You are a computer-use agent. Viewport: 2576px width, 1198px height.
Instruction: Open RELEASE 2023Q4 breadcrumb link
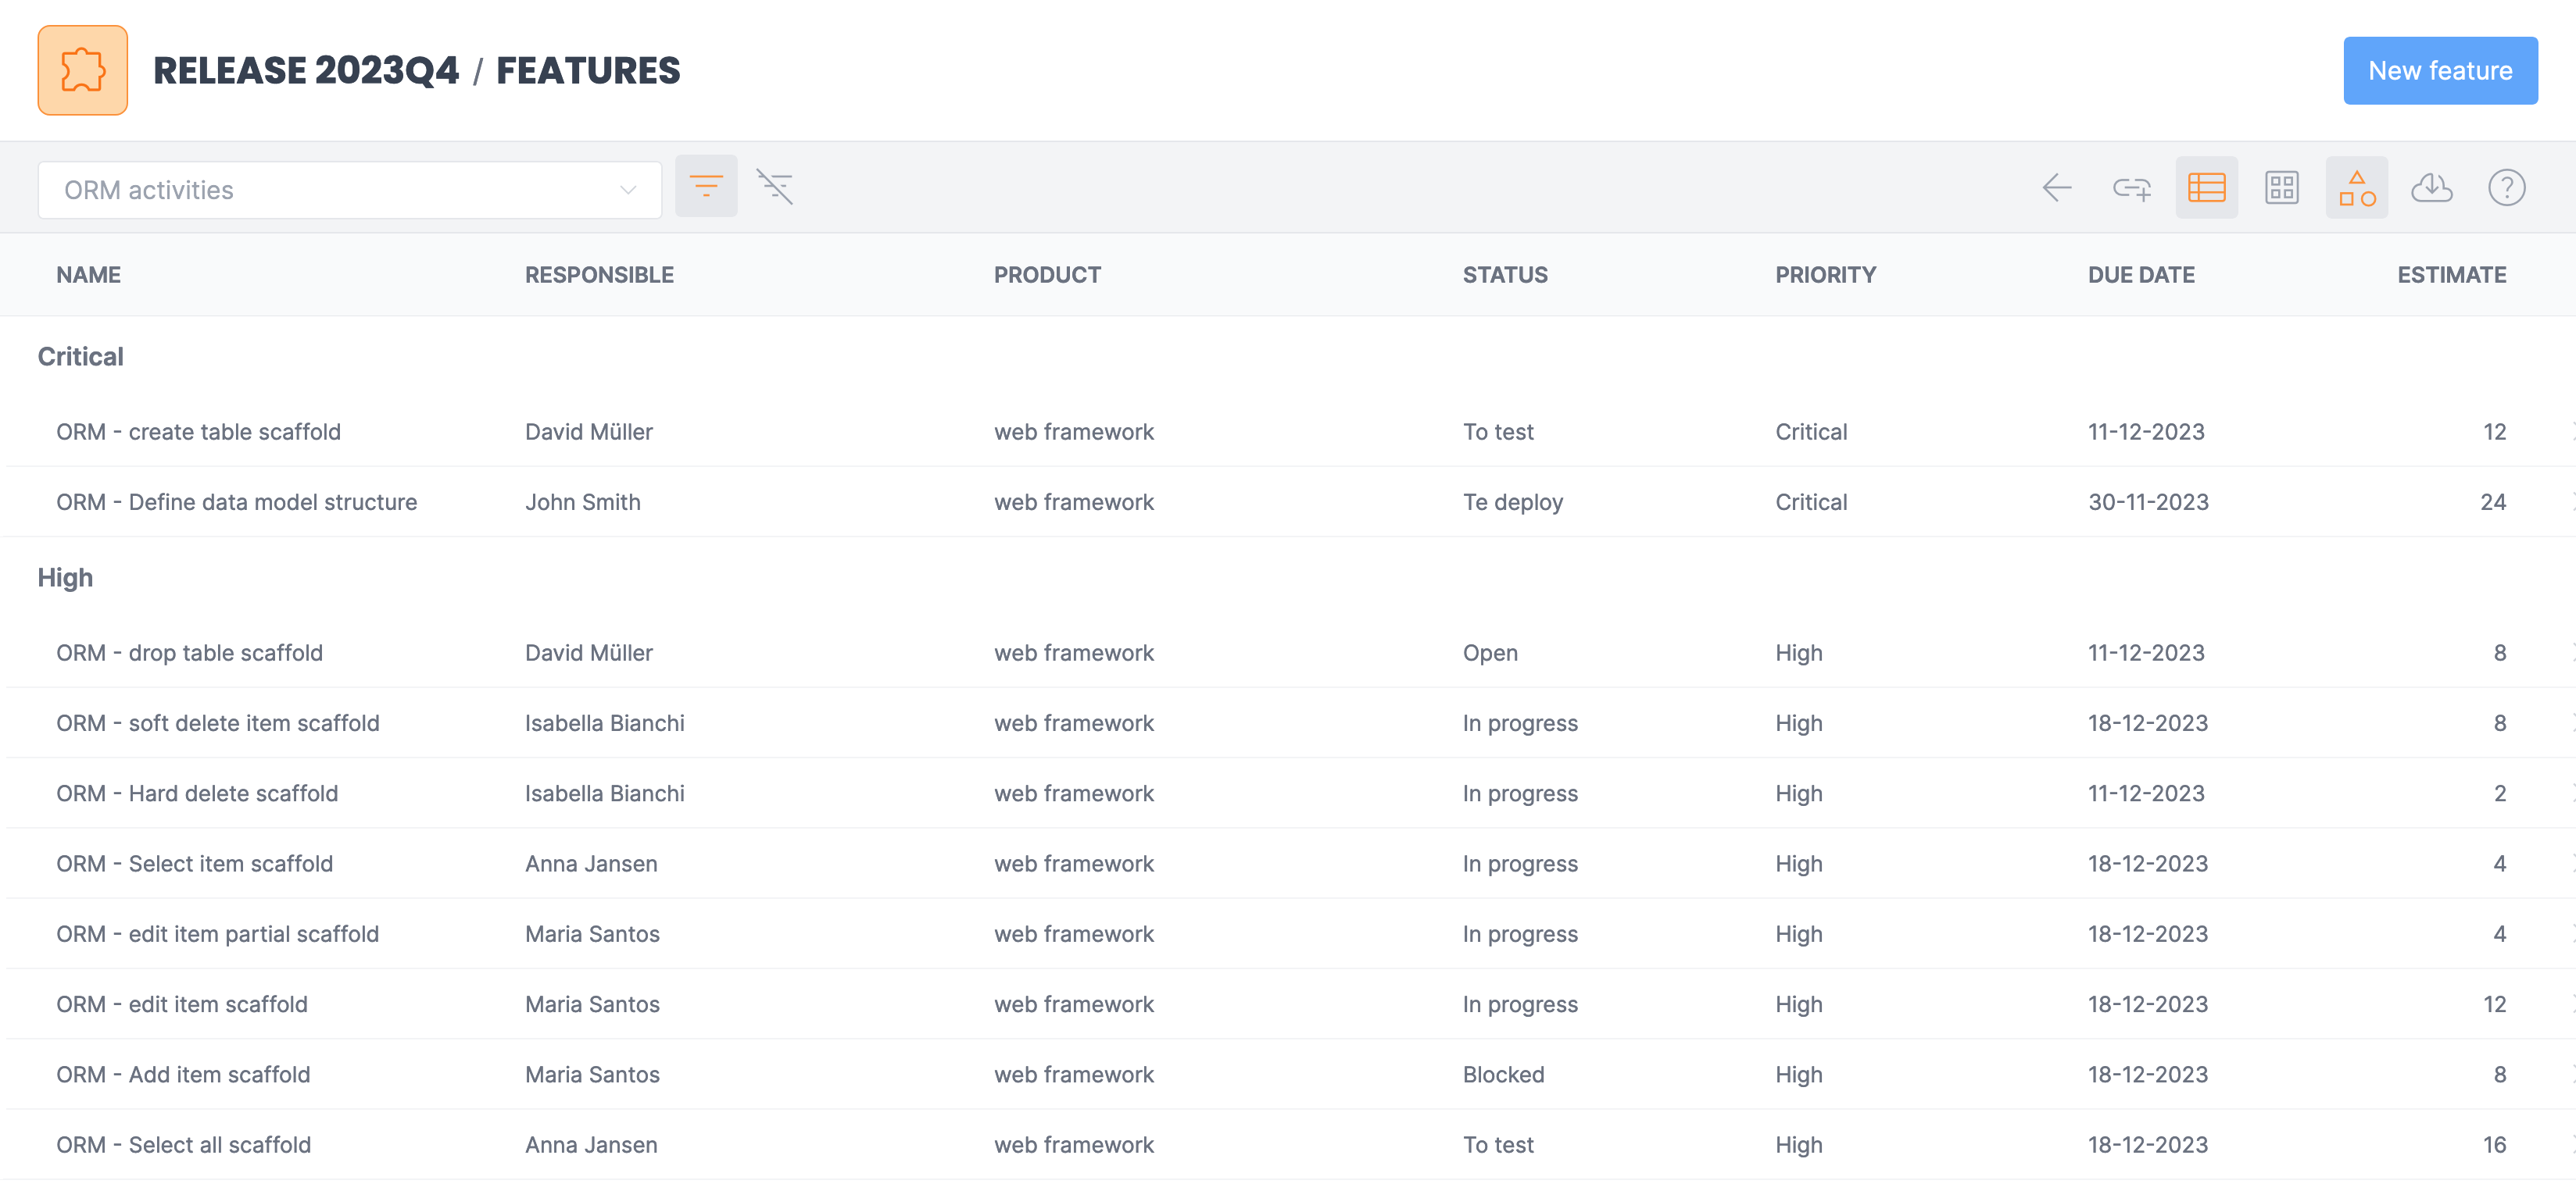tap(306, 71)
